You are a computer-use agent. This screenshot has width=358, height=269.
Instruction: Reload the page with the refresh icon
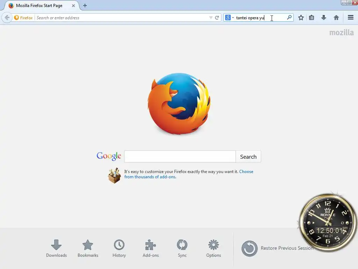point(217,18)
